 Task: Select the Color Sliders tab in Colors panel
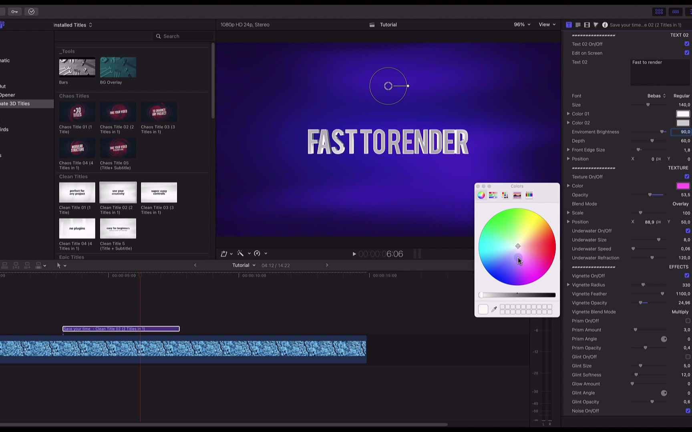click(493, 195)
